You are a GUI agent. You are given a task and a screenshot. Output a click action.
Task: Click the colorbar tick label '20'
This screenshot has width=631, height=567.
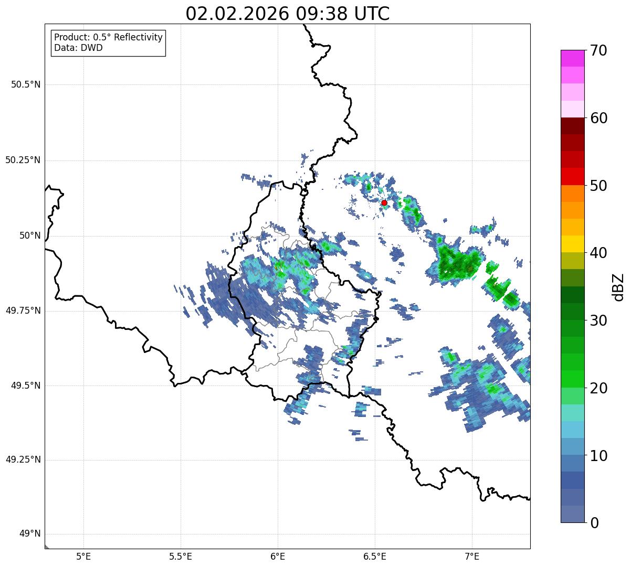tap(598, 388)
